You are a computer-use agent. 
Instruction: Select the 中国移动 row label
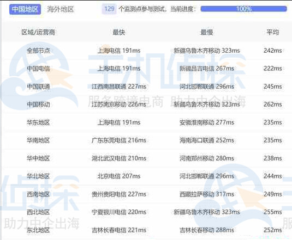pyautogui.click(x=38, y=104)
